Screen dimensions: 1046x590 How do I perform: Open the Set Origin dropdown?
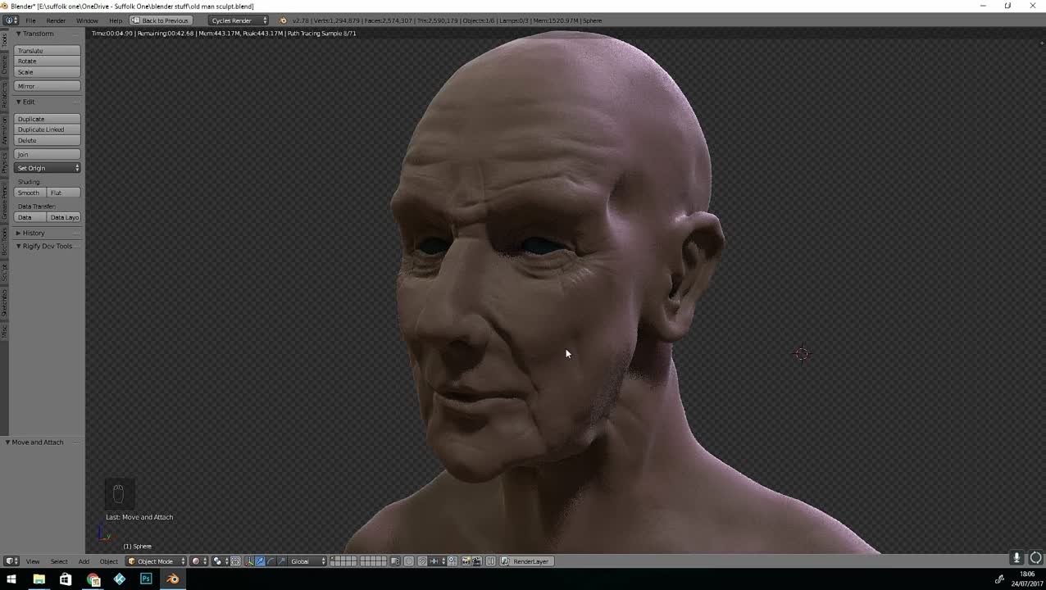[x=47, y=168]
